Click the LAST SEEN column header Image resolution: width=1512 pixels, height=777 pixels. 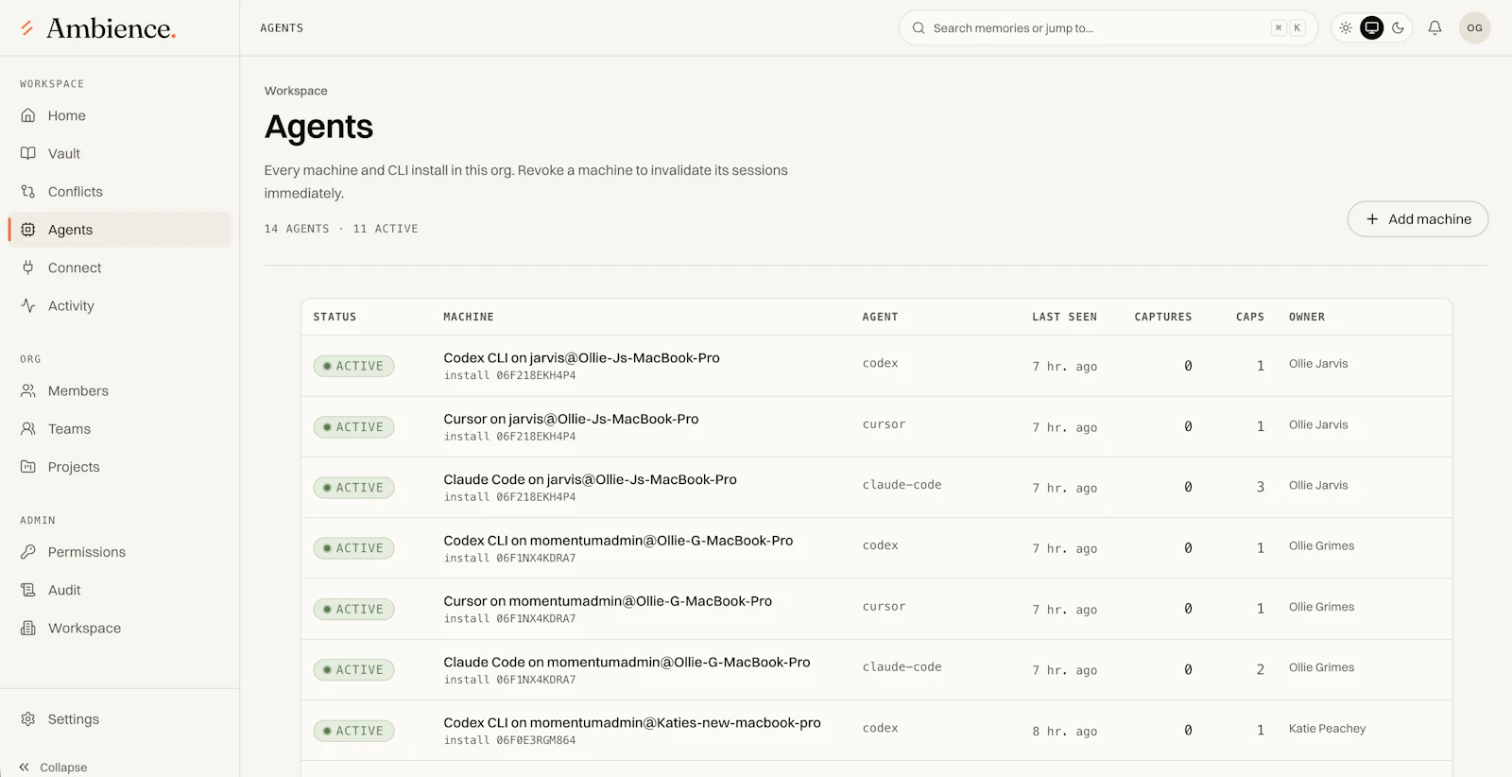point(1064,317)
